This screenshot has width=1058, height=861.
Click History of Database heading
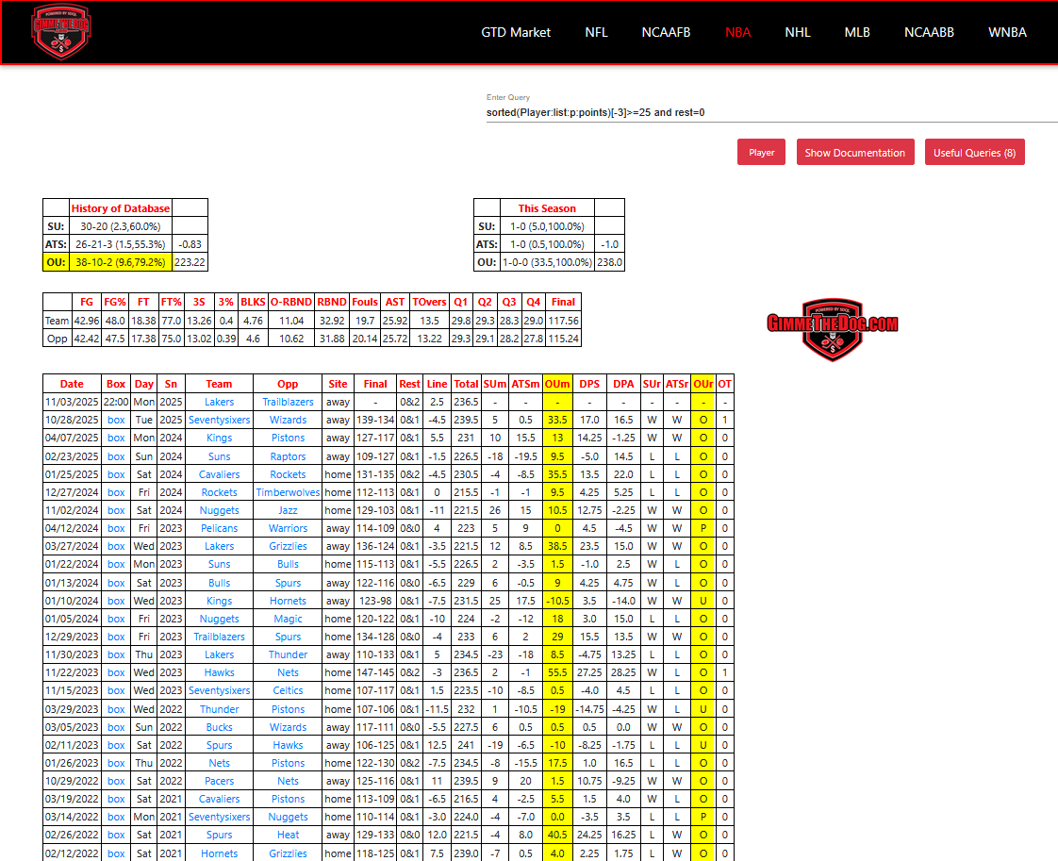(x=120, y=208)
